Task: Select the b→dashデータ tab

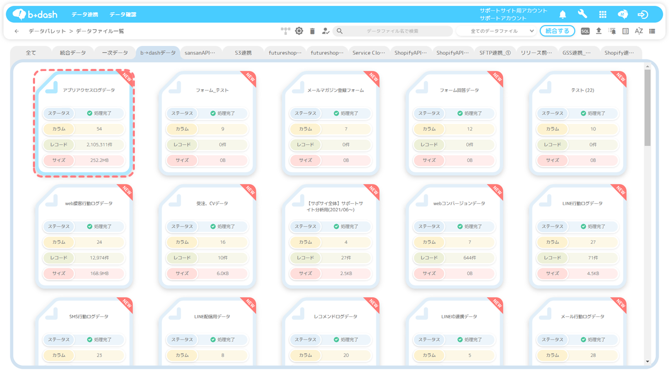Action: (x=158, y=53)
